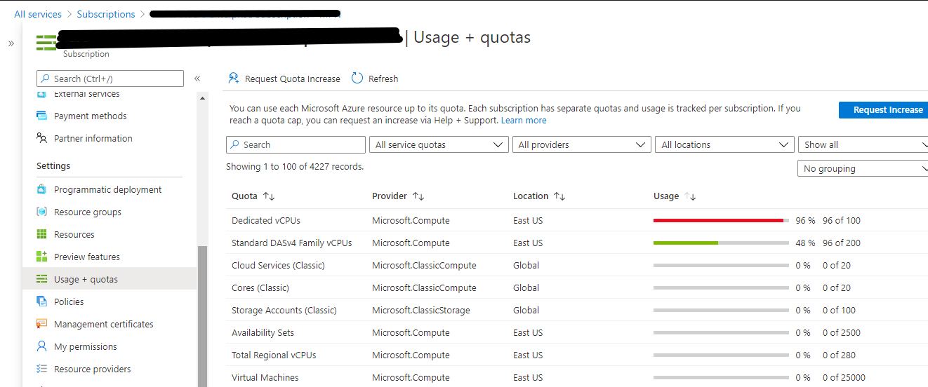Screen dimensions: 928x387
Task: Open the No grouping dropdown
Action: tap(863, 168)
